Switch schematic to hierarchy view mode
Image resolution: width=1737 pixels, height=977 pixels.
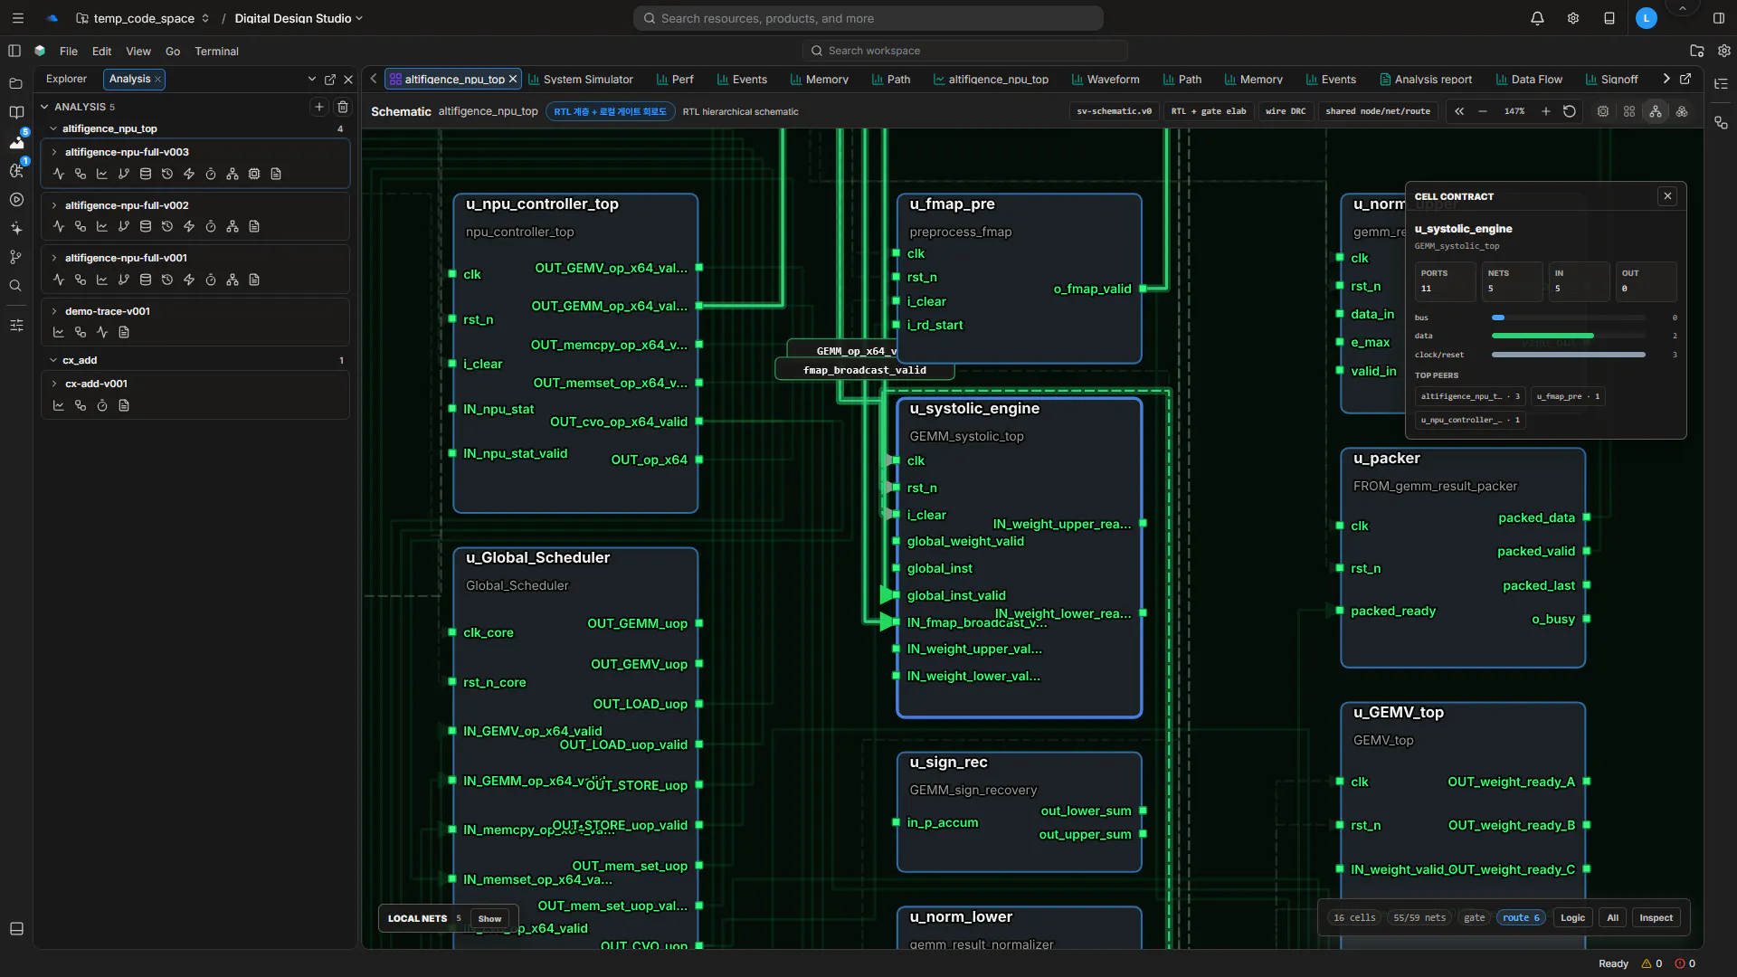1656,111
